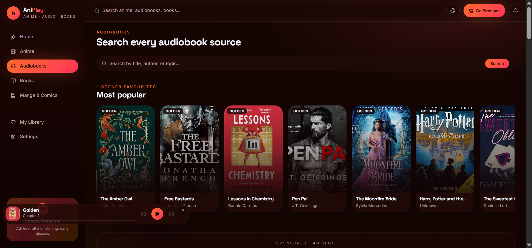Navigate to Manga & Comics

click(42, 95)
